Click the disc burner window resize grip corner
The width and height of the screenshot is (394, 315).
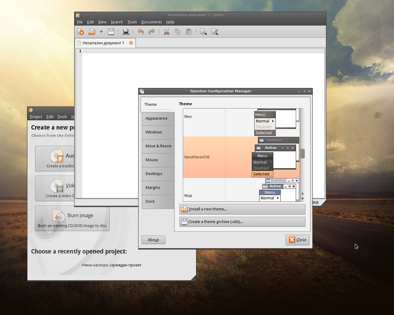(193, 278)
